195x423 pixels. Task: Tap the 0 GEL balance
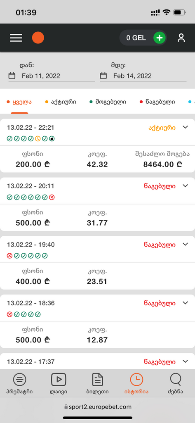pyautogui.click(x=136, y=38)
